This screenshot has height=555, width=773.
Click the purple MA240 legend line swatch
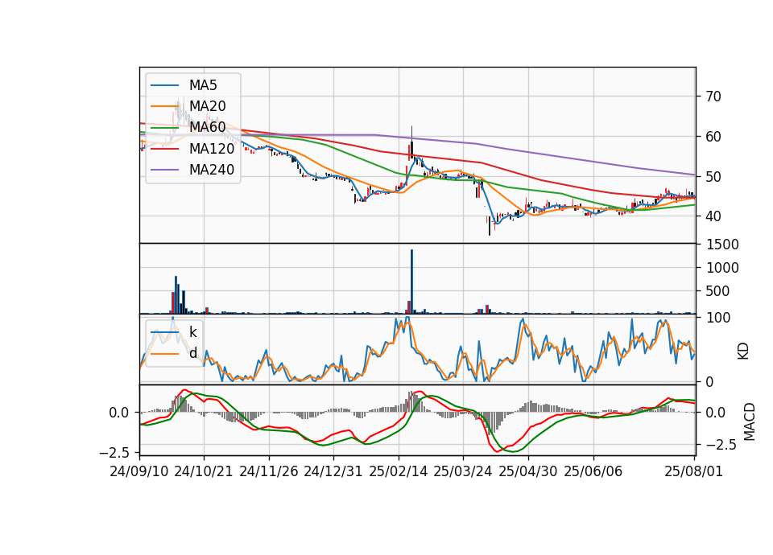164,170
